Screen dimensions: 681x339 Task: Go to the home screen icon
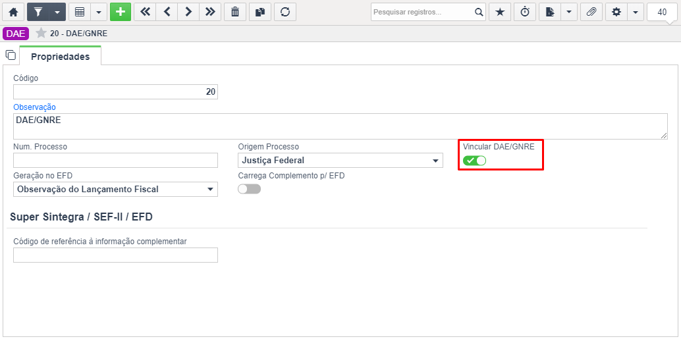(x=13, y=12)
